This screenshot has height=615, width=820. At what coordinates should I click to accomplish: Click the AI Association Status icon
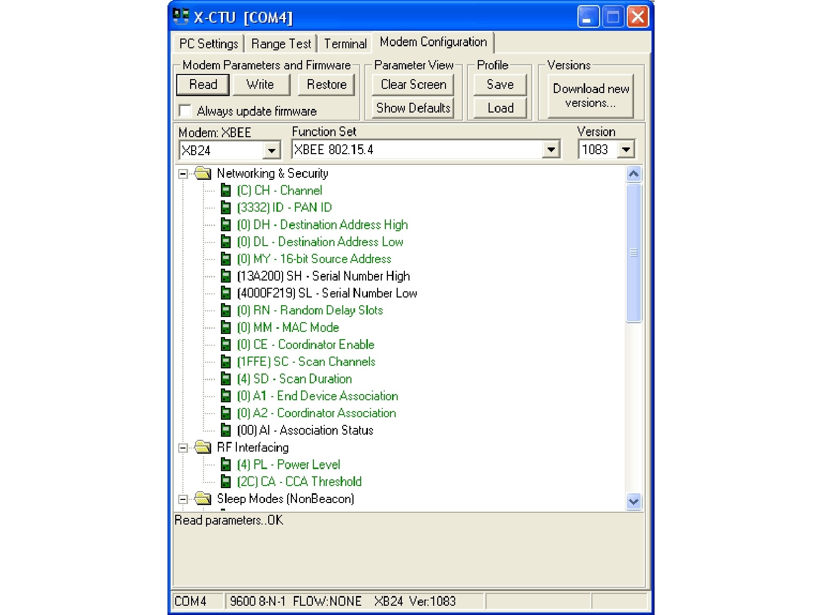click(226, 430)
